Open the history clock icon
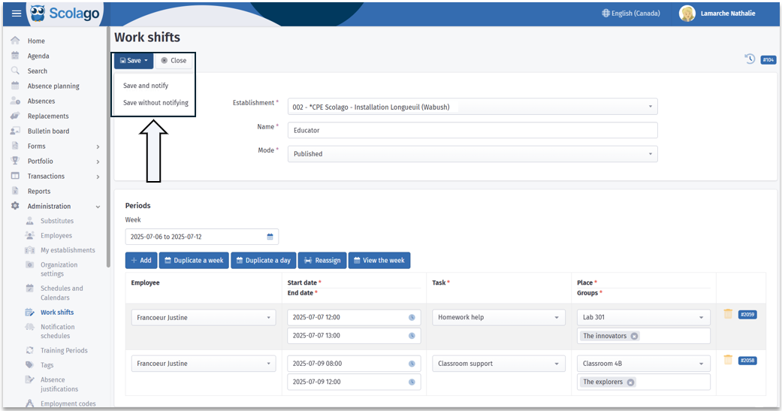This screenshot has width=782, height=411. [750, 59]
